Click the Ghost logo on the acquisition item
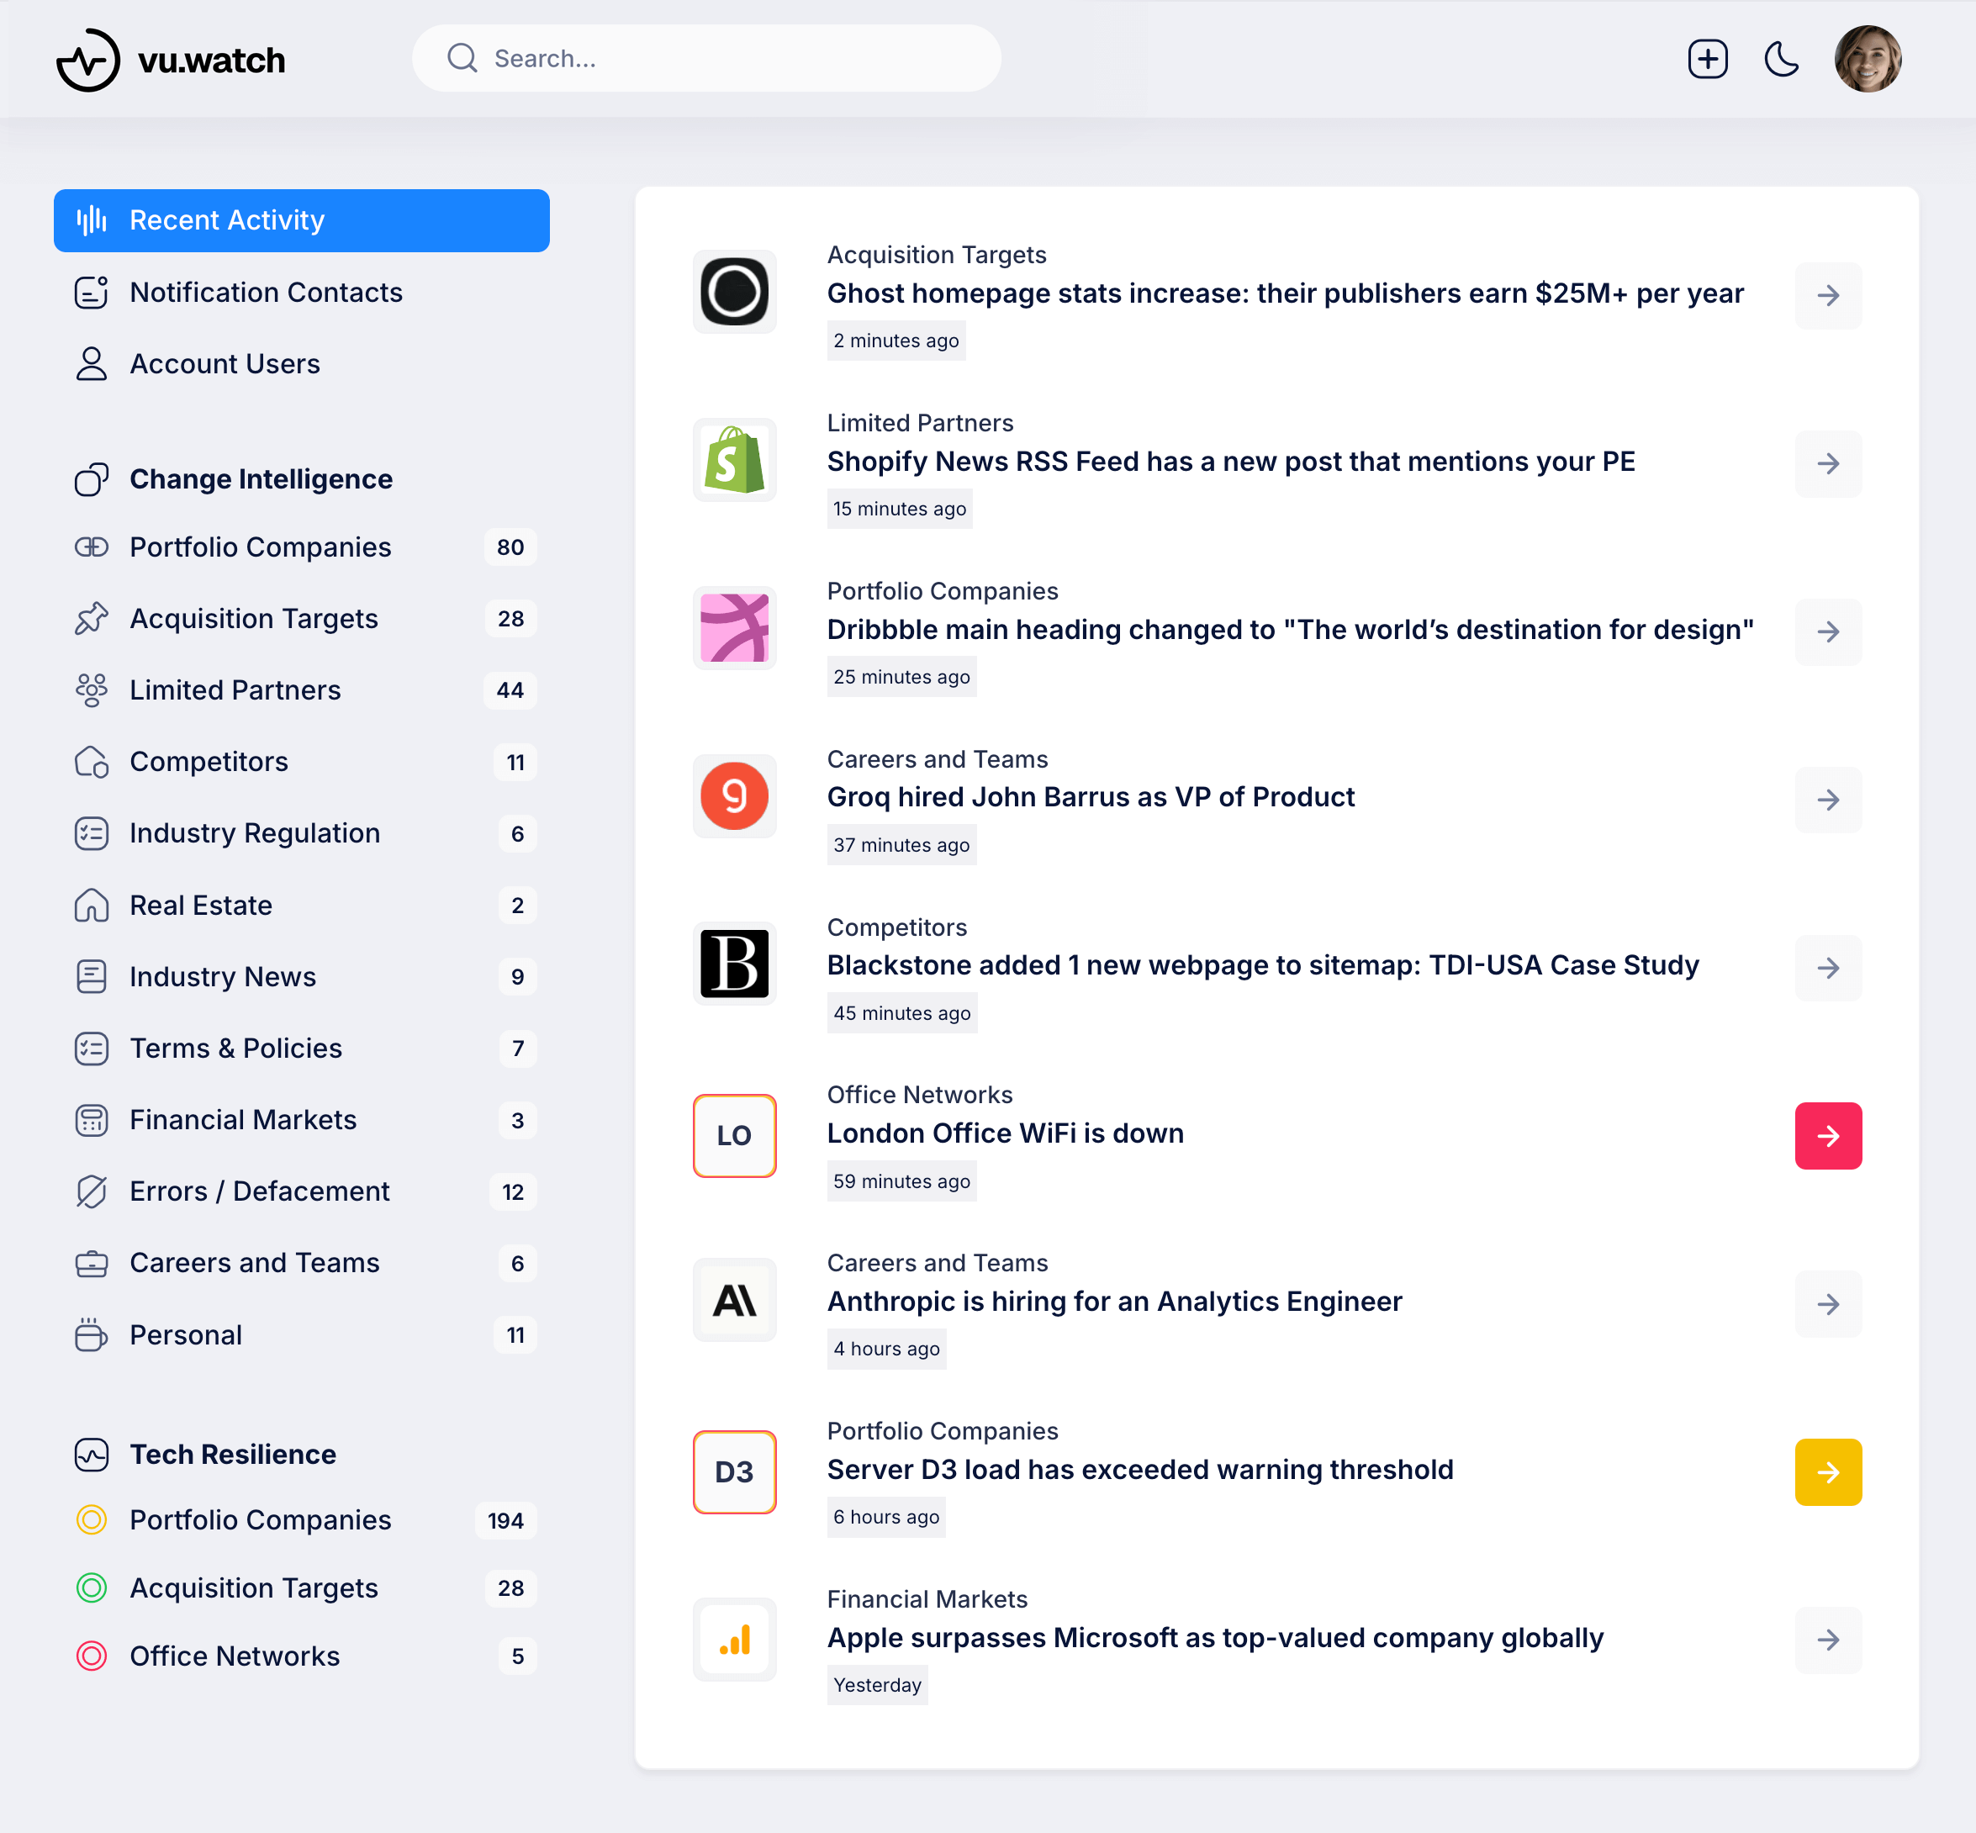Viewport: 1976px width, 1833px height. click(734, 293)
